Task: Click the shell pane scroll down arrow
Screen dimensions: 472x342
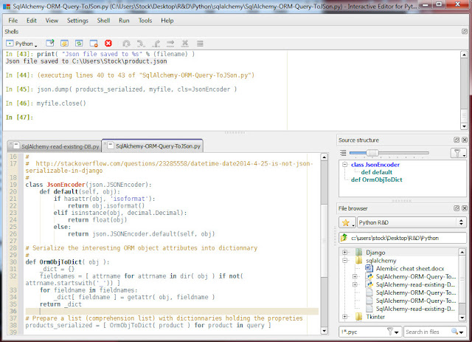Action: coord(464,126)
